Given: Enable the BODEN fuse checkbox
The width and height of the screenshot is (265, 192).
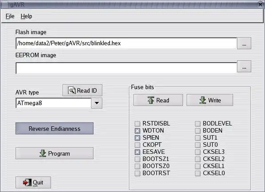Looking at the screenshot, I should [198, 131].
